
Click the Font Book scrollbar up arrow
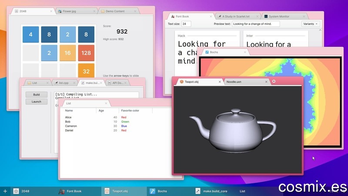320,30
